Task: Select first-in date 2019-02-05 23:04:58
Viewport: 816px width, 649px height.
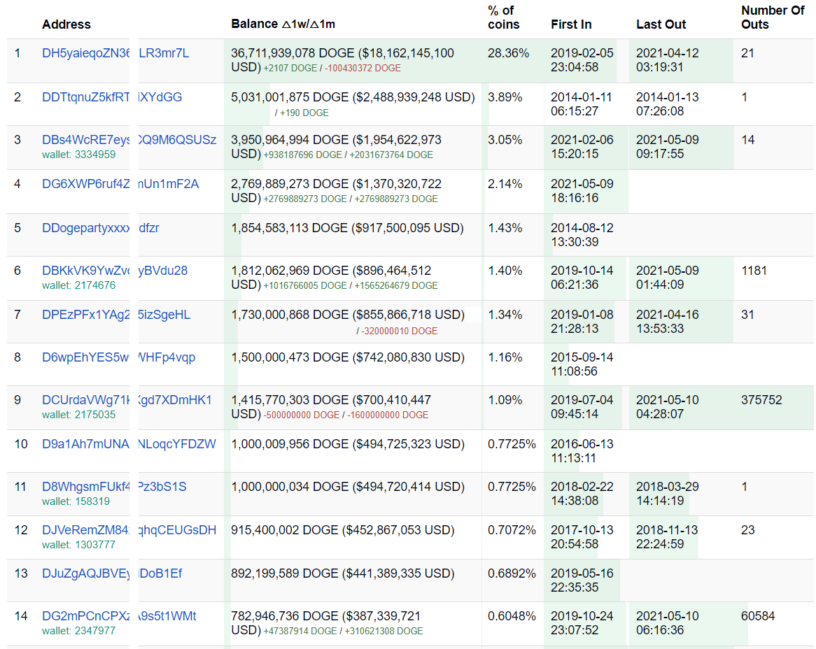Action: (582, 60)
